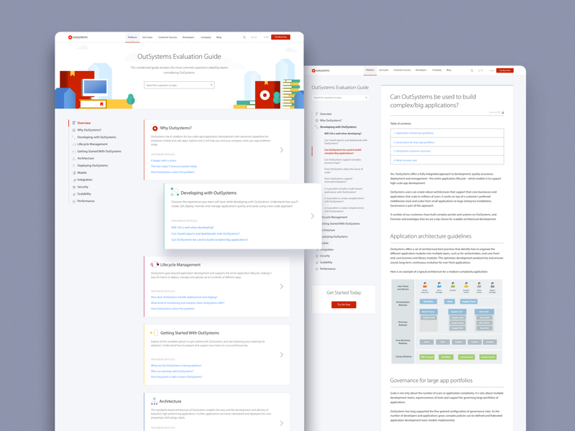Click Deploying OutSystems icon in overview sidebar

(x=74, y=166)
